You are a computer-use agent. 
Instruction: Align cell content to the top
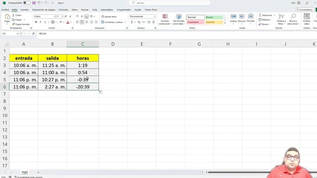77,16
